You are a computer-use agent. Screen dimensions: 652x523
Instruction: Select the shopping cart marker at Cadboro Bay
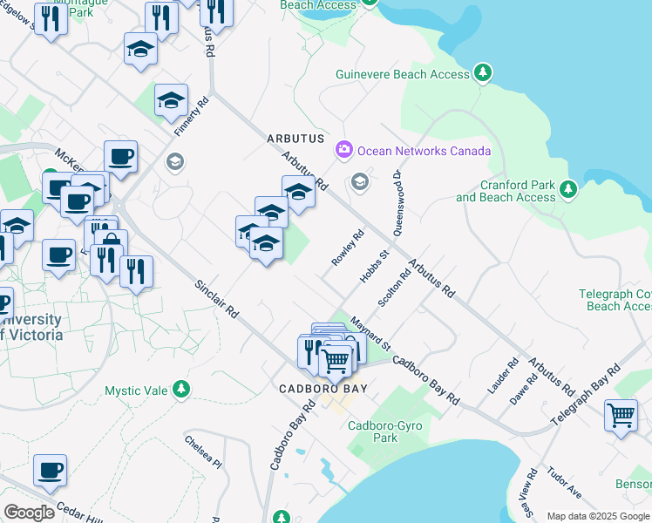335,363
